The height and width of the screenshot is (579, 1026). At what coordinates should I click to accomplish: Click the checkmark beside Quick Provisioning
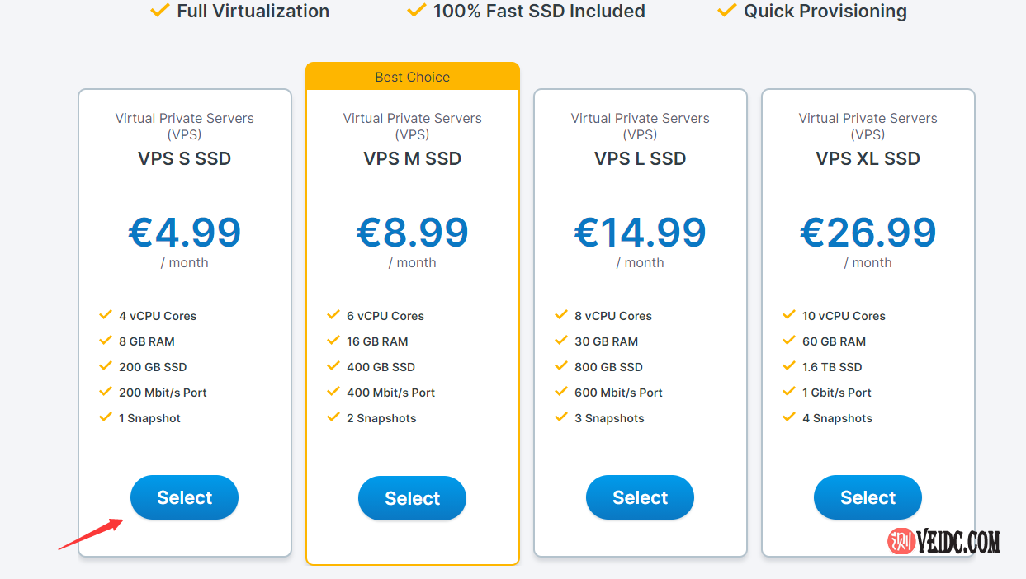click(726, 11)
